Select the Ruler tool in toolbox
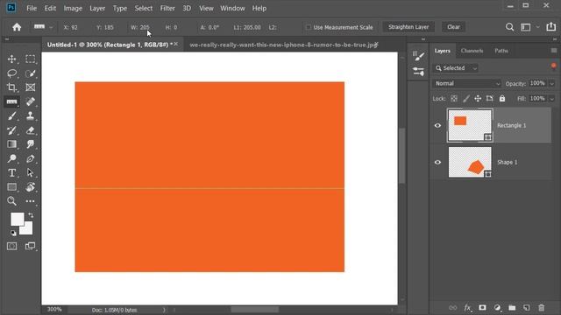 coord(11,101)
